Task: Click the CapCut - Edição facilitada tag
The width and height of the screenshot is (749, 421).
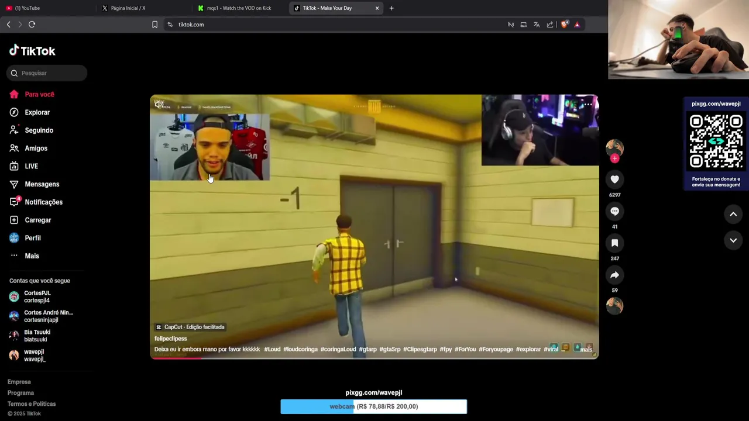Action: pyautogui.click(x=190, y=327)
